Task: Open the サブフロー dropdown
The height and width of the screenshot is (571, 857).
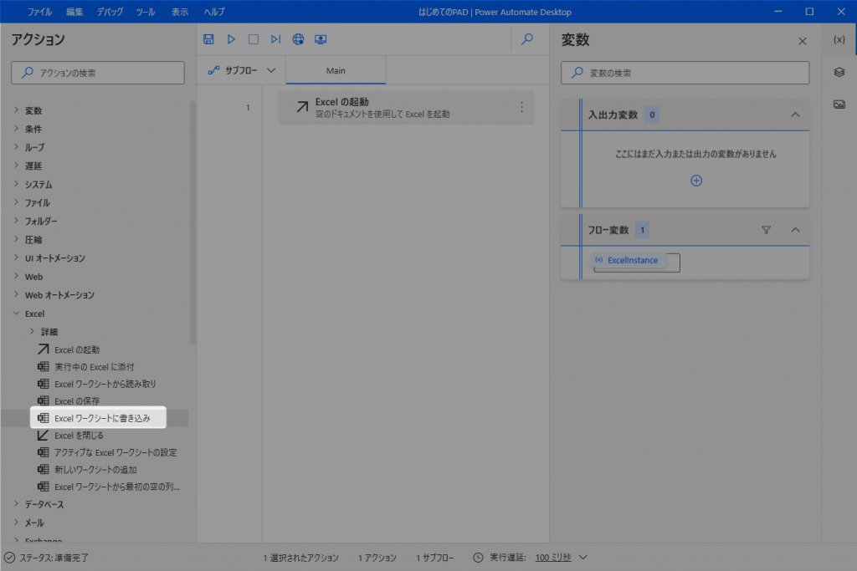Action: click(242, 70)
